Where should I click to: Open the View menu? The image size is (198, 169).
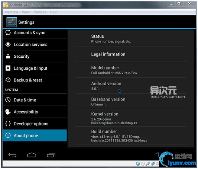click(x=26, y=12)
